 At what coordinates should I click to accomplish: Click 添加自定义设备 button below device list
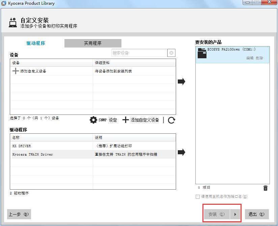coord(141,120)
